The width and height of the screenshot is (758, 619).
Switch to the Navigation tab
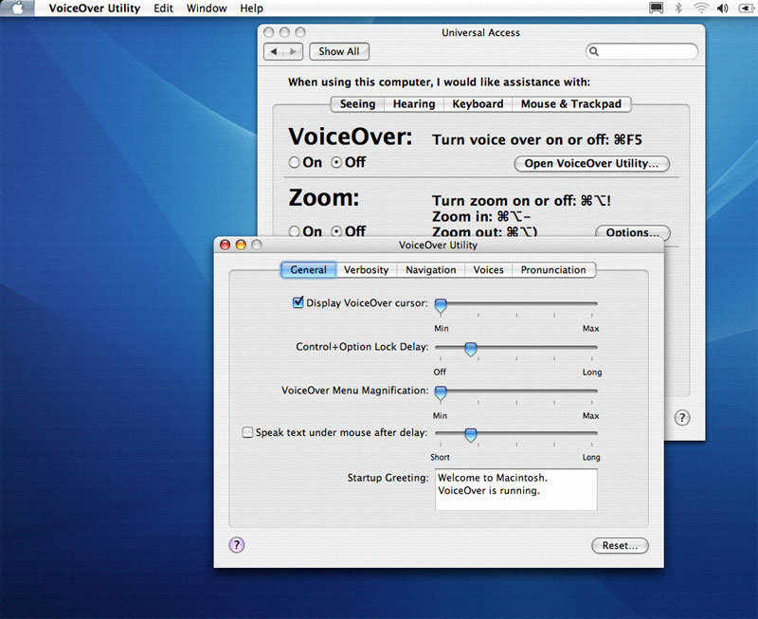[431, 270]
